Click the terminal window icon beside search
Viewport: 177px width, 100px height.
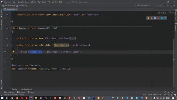coord(172,6)
